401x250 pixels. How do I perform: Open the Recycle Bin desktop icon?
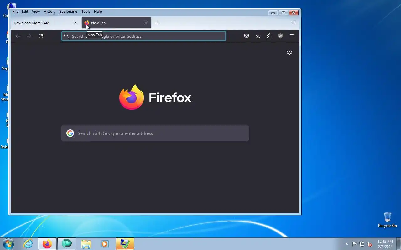[x=388, y=220]
